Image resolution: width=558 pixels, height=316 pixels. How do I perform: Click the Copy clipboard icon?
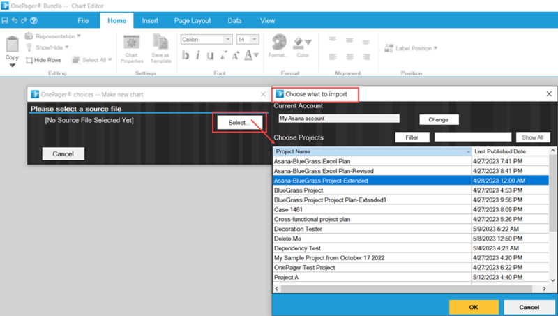click(12, 45)
